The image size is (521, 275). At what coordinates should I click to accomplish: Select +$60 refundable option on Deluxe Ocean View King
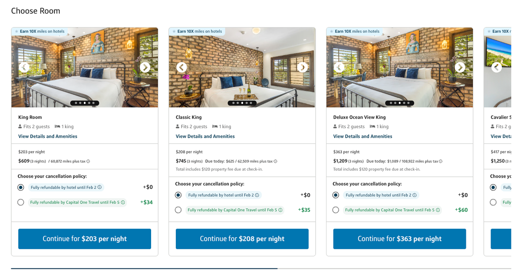tap(335, 210)
